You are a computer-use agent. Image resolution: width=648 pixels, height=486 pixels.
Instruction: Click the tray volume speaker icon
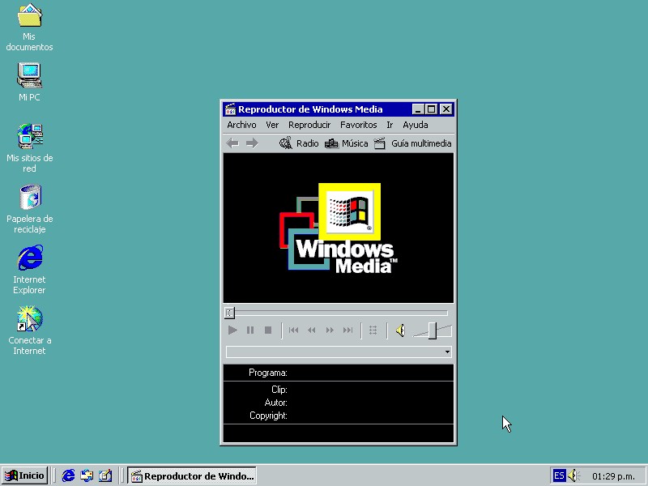coord(573,475)
